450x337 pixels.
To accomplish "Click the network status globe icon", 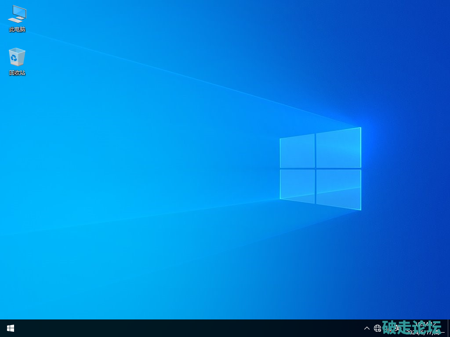I will click(x=377, y=328).
